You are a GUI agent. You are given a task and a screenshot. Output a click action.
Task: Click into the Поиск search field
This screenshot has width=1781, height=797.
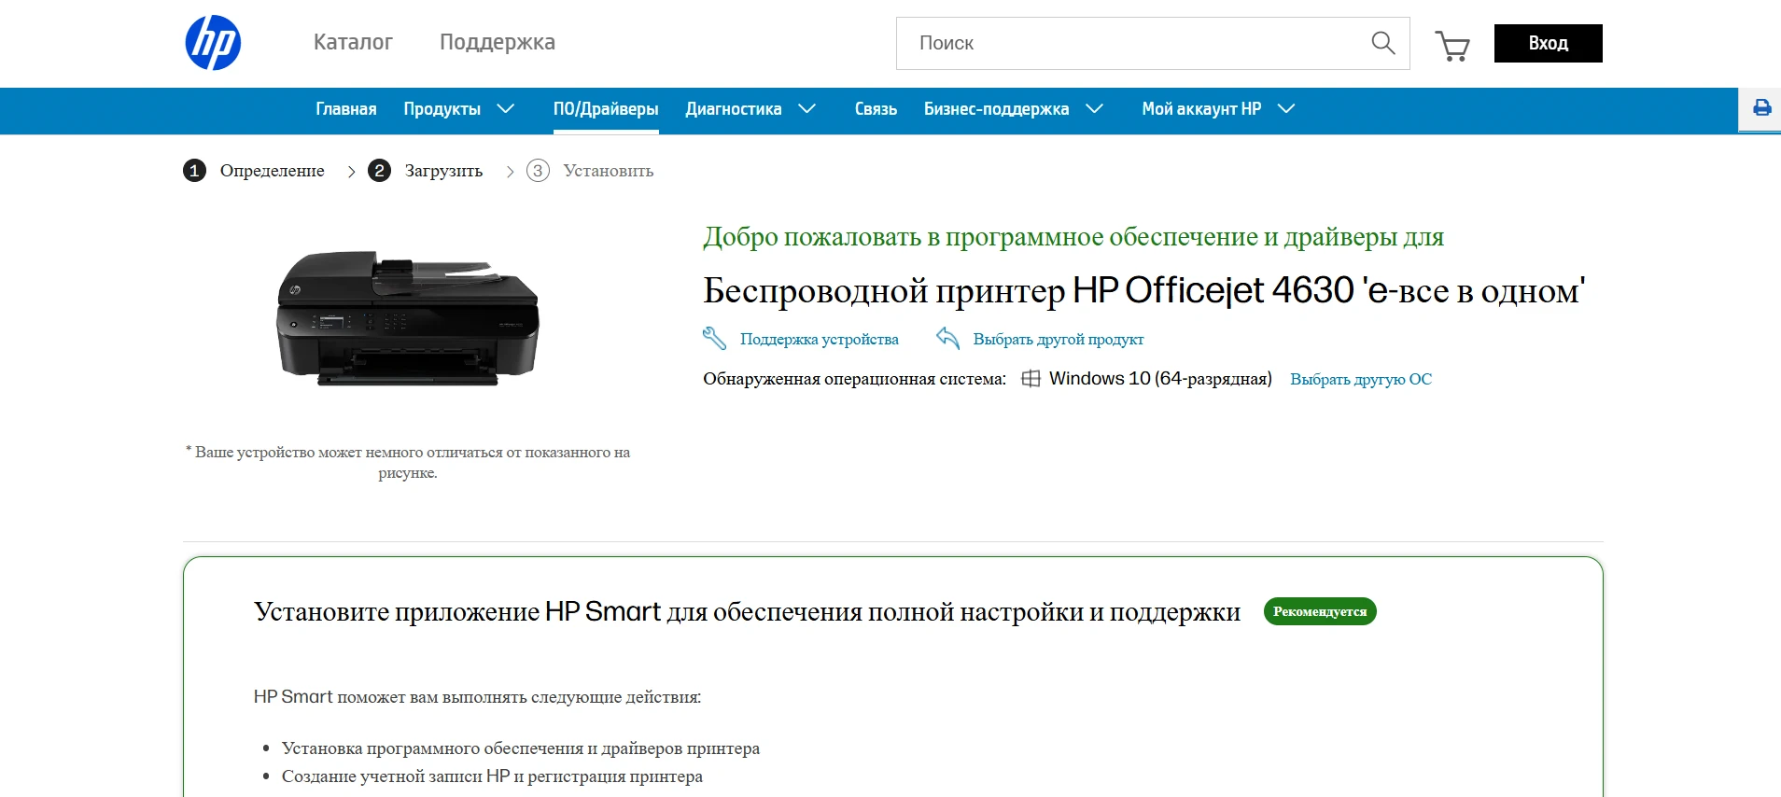[x=1129, y=43]
